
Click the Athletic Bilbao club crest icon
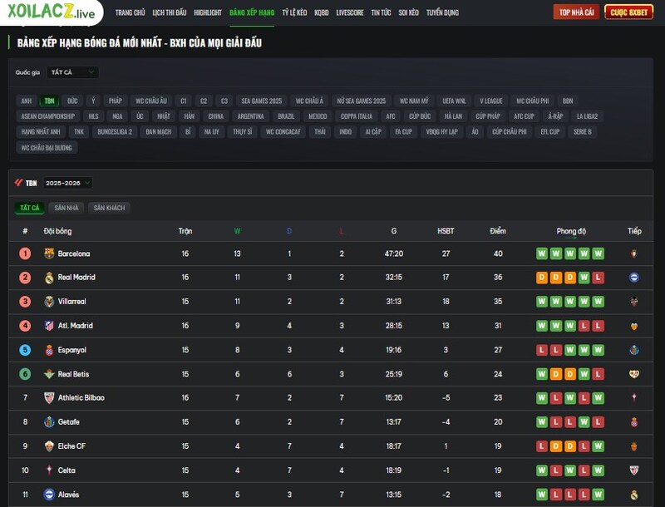pos(49,398)
